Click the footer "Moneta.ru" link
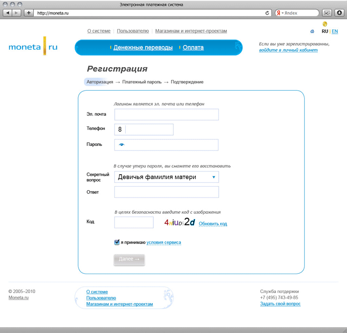 (19, 298)
